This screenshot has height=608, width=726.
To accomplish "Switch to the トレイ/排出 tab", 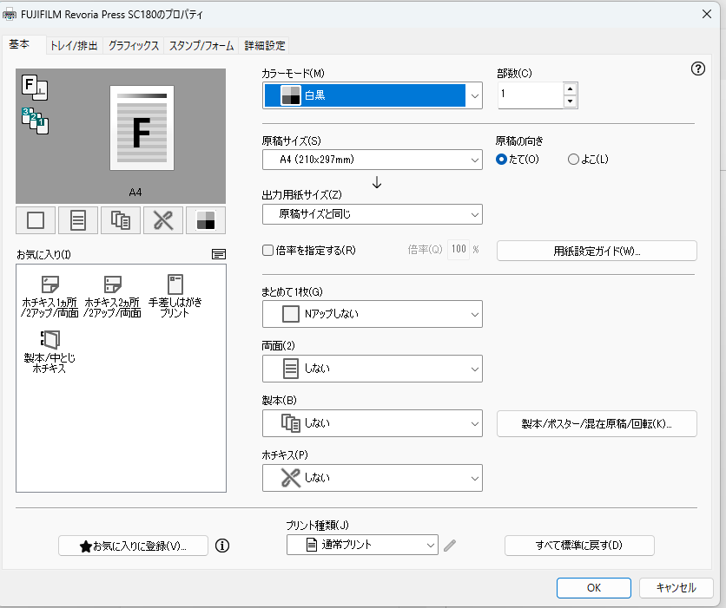I will tap(74, 46).
